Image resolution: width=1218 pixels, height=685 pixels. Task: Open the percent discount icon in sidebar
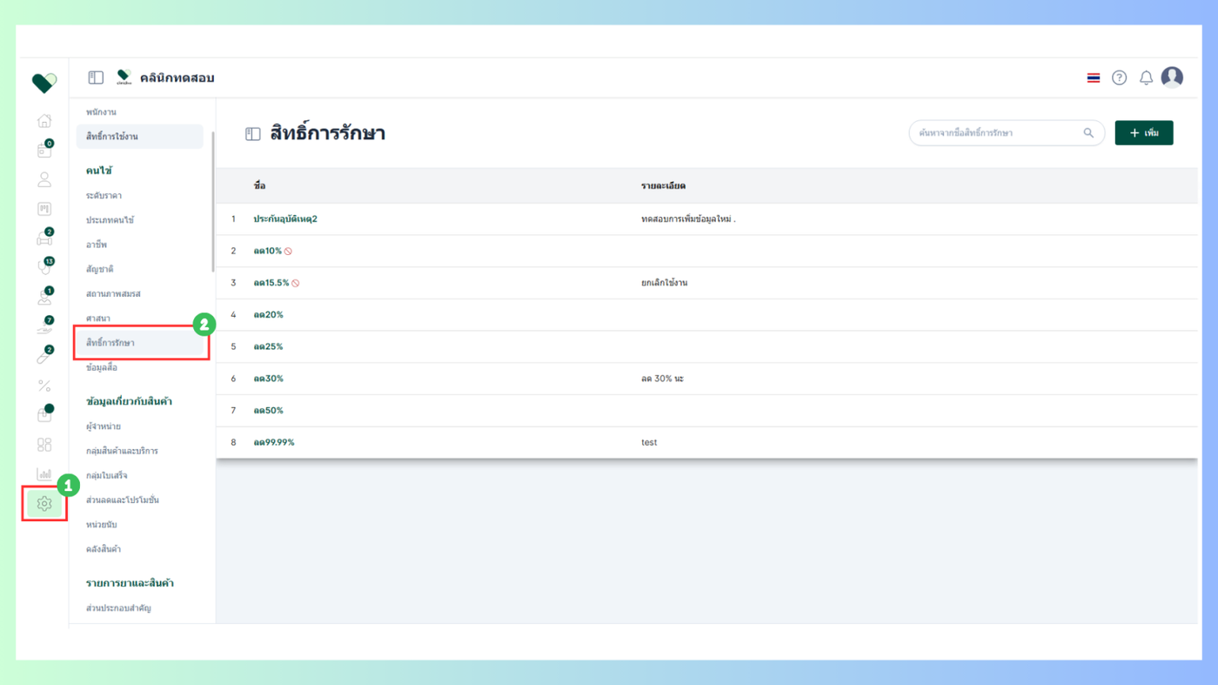tap(44, 386)
